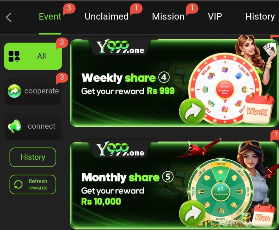Click the Y999.one logo on Weekly banner

[120, 47]
